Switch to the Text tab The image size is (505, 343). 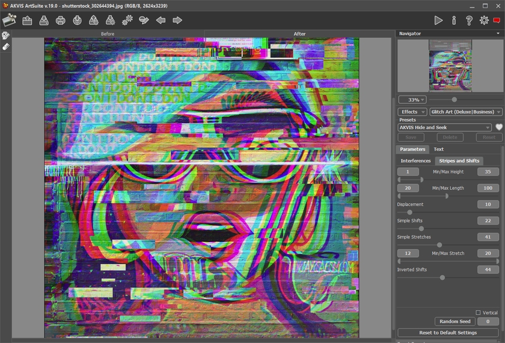point(439,149)
